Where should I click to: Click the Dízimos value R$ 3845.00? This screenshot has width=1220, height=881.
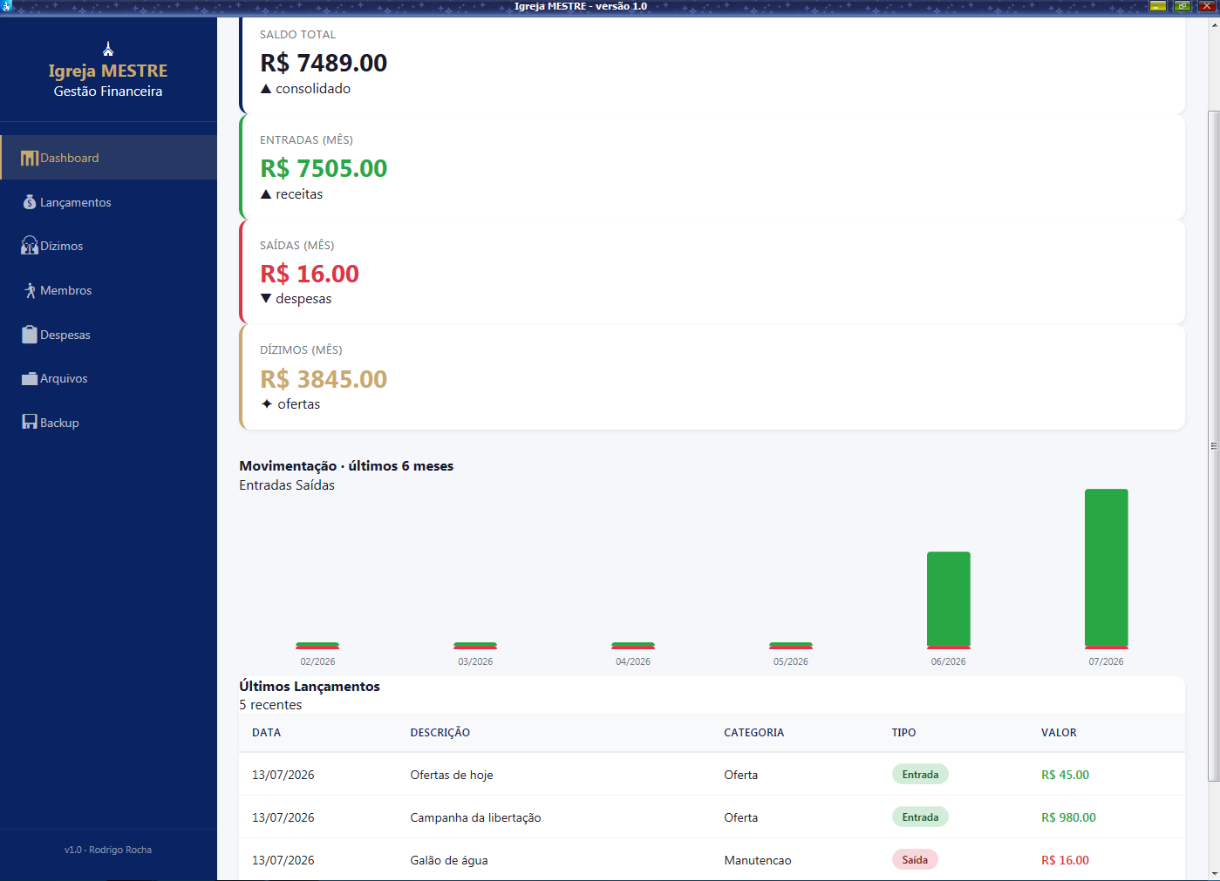(324, 379)
